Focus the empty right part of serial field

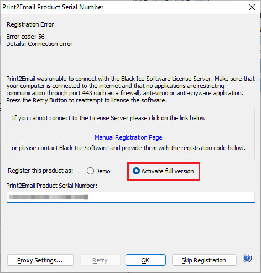click(x=171, y=197)
